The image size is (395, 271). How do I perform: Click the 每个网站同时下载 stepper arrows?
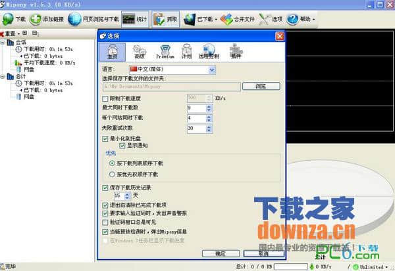pyautogui.click(x=209, y=118)
